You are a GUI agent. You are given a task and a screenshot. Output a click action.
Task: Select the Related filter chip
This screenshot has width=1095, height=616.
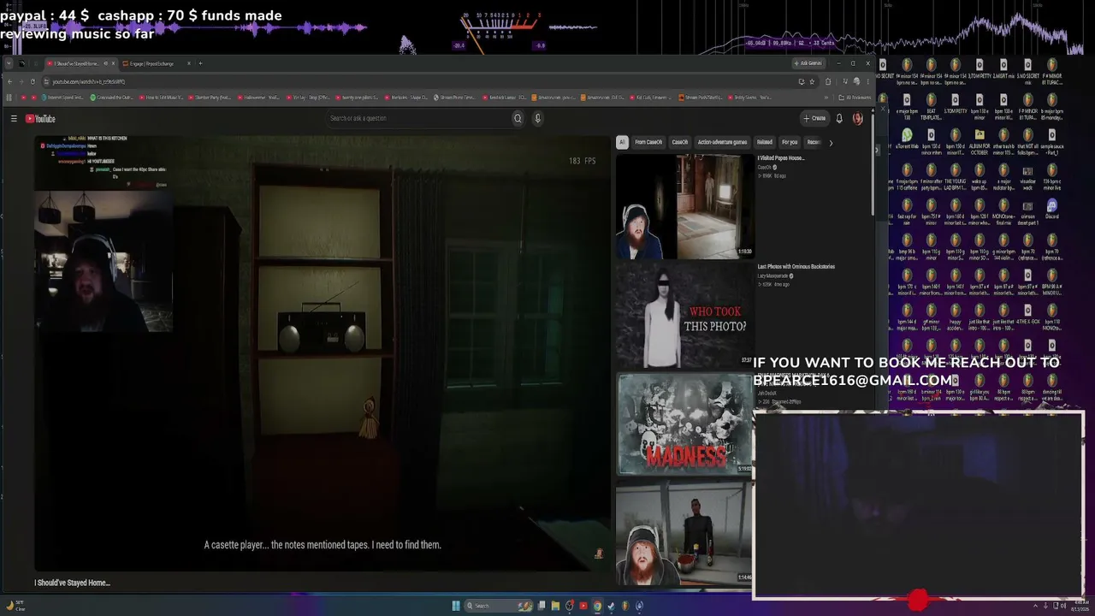(x=765, y=142)
